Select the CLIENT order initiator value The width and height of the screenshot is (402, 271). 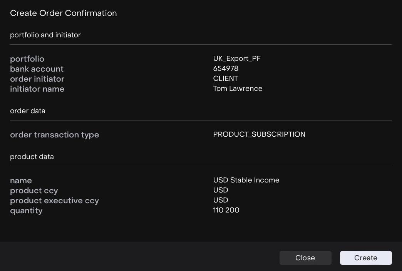(x=226, y=79)
